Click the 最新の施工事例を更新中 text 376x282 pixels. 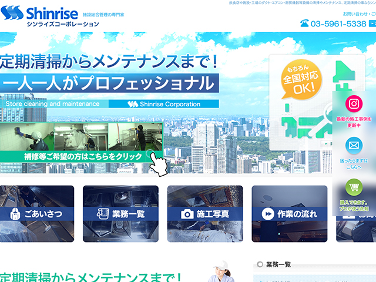354,122
